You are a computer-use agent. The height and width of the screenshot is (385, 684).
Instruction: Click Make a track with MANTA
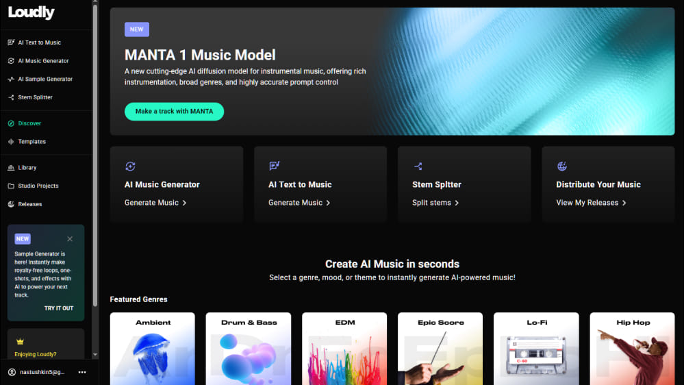(x=174, y=112)
